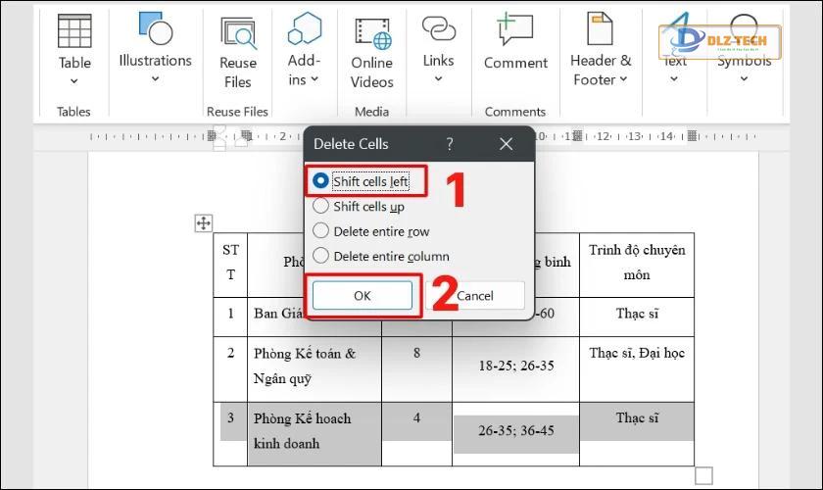Click the 'STT' header cell
Screen dimensions: 823x490
(x=230, y=266)
